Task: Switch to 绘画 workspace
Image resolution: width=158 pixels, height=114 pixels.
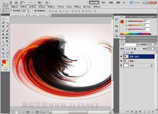Action: [x=111, y=3]
